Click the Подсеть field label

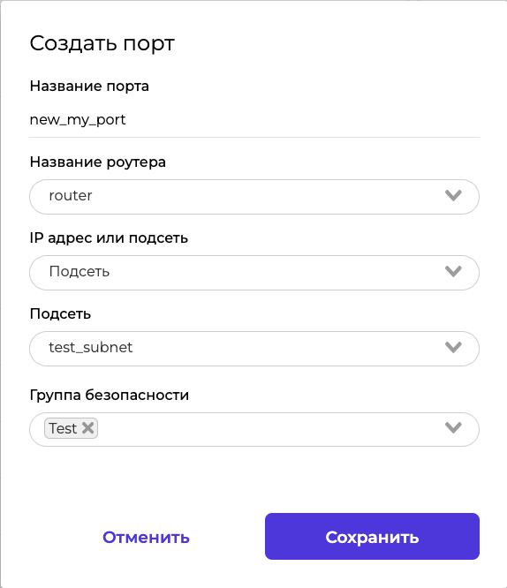pos(60,314)
